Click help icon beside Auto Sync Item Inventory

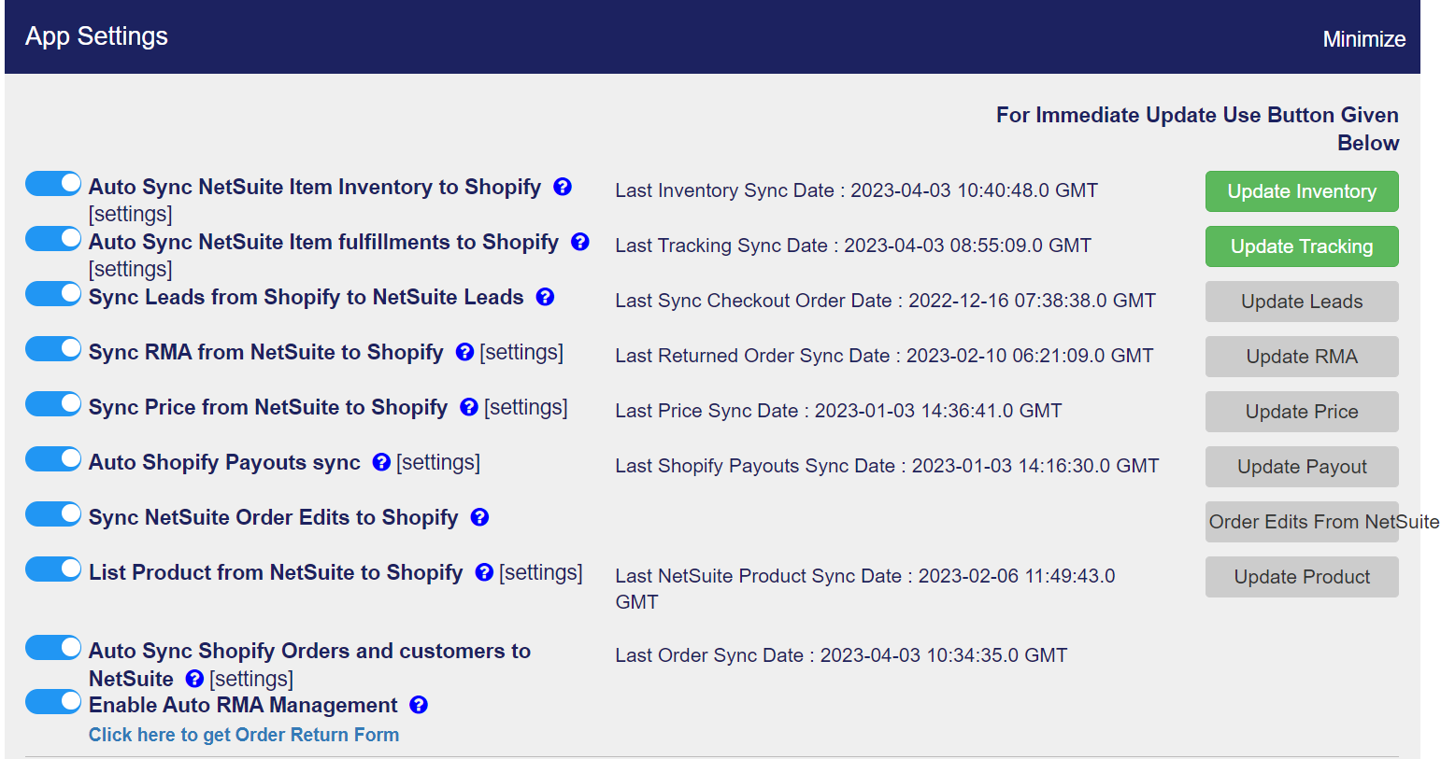(563, 187)
